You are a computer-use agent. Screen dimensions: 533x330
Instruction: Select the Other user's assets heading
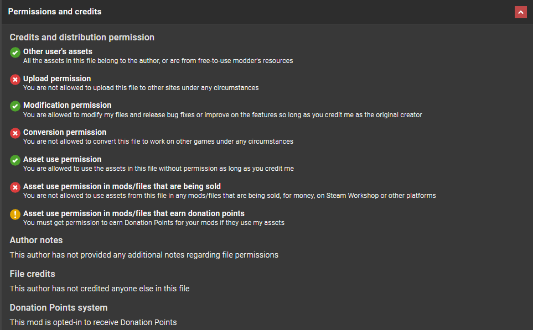58,51
